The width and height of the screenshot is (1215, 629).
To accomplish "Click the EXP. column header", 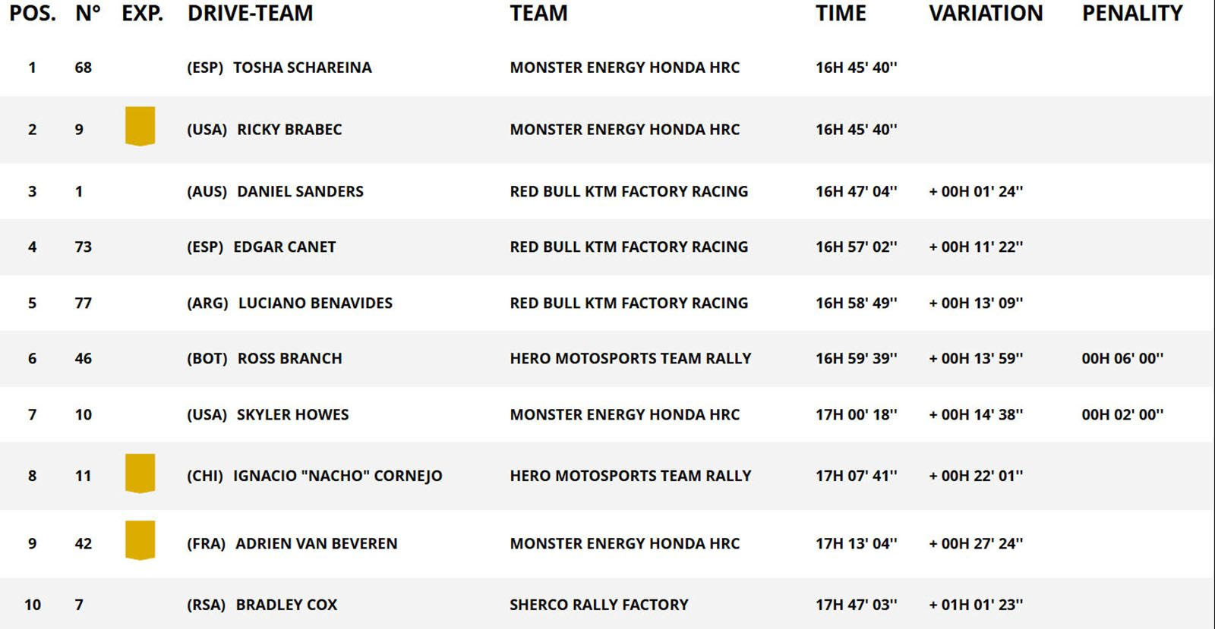I will point(142,14).
